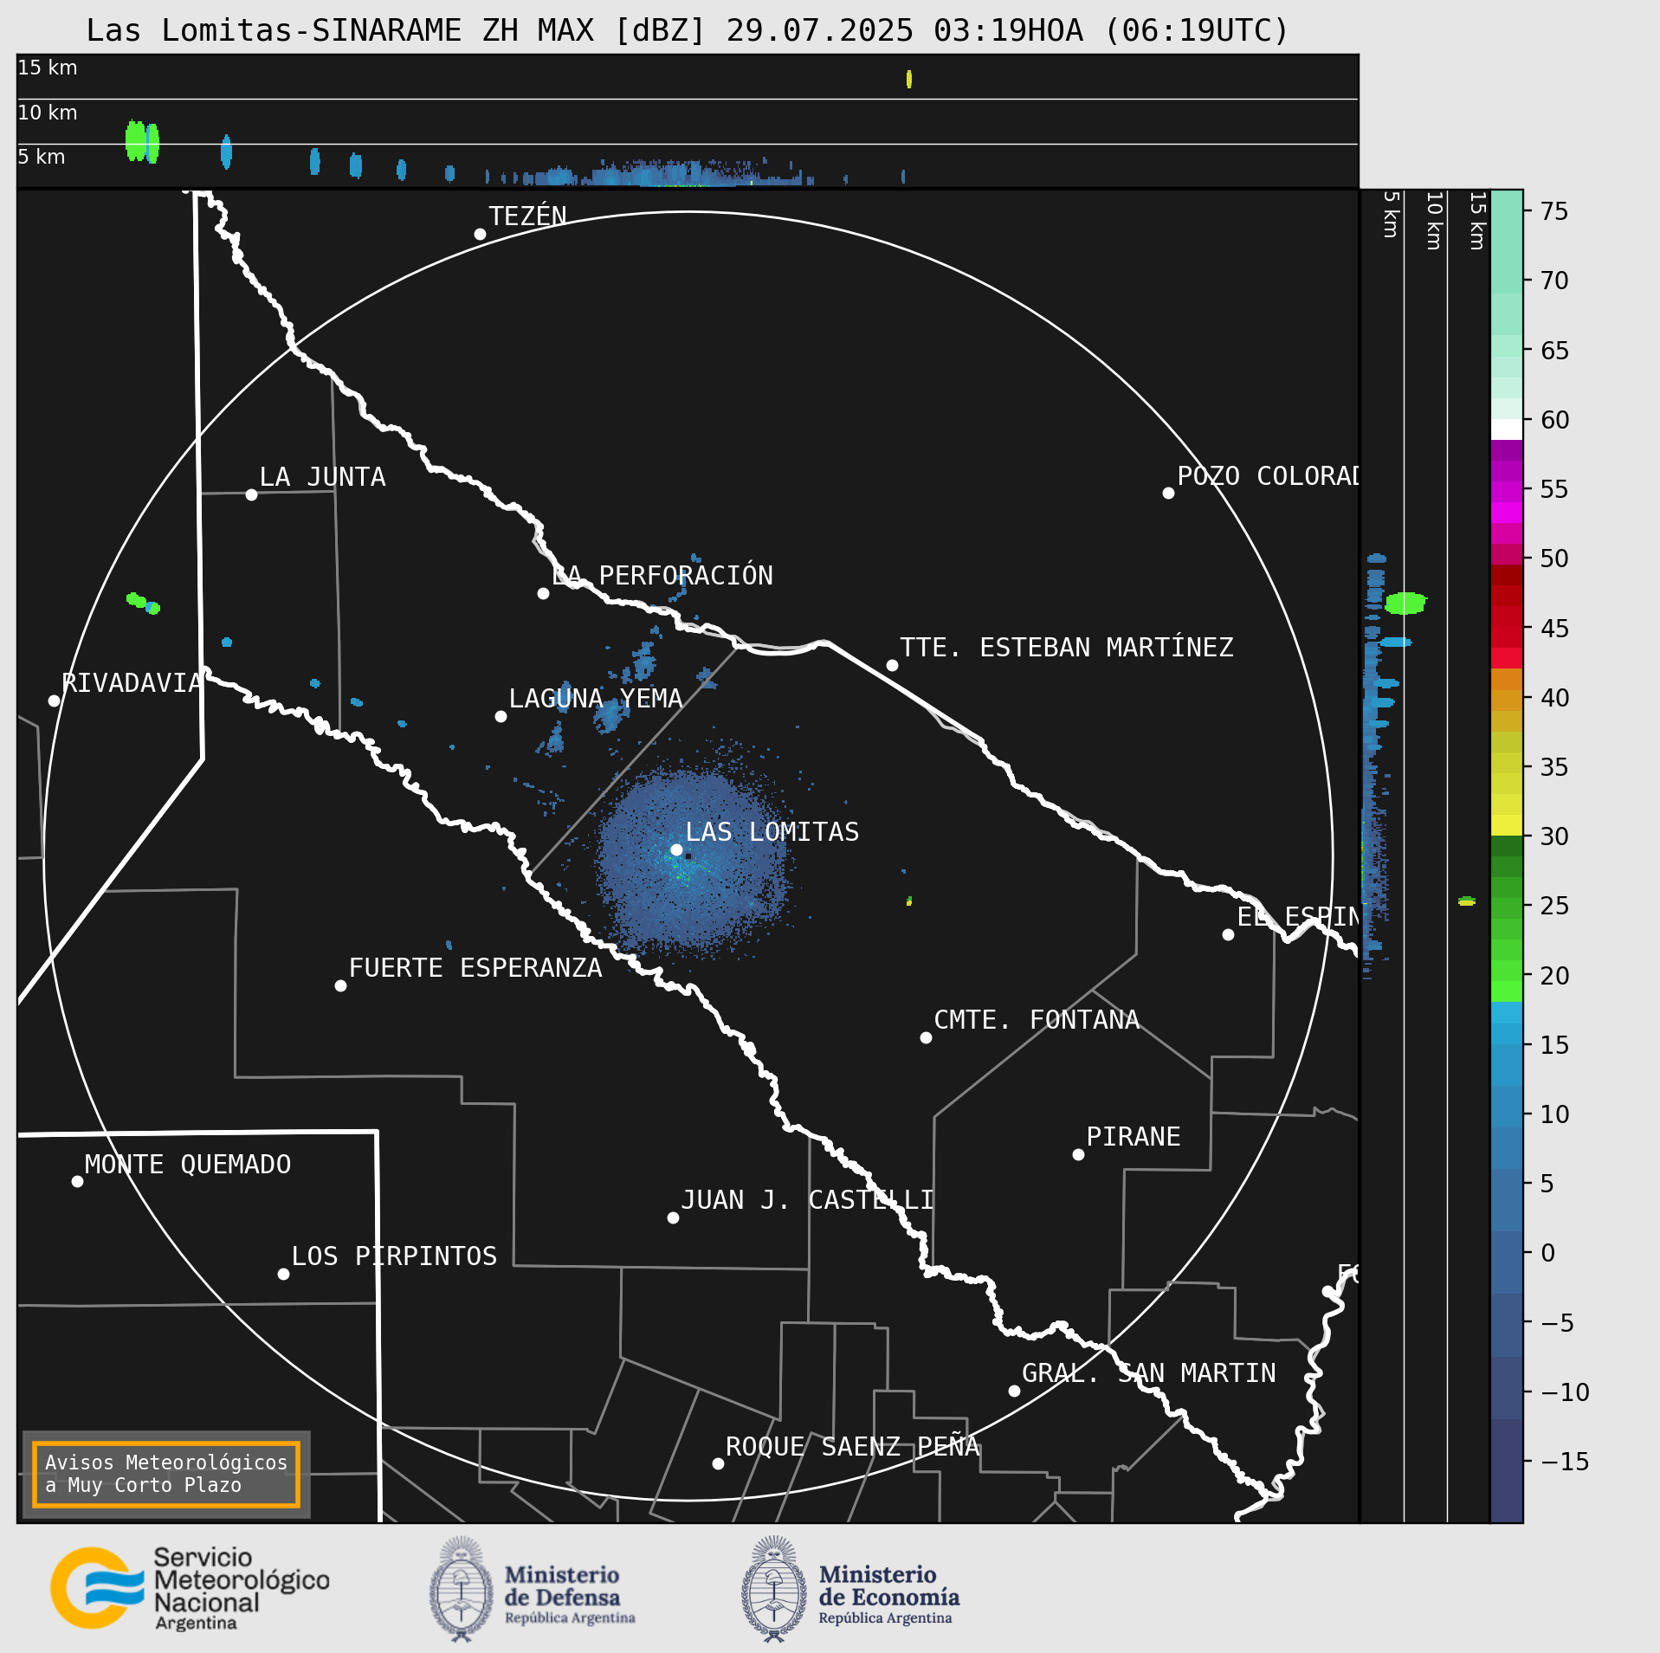Click the FUERTE ESPERANZA label text
The width and height of the screenshot is (1660, 1653).
tap(475, 968)
